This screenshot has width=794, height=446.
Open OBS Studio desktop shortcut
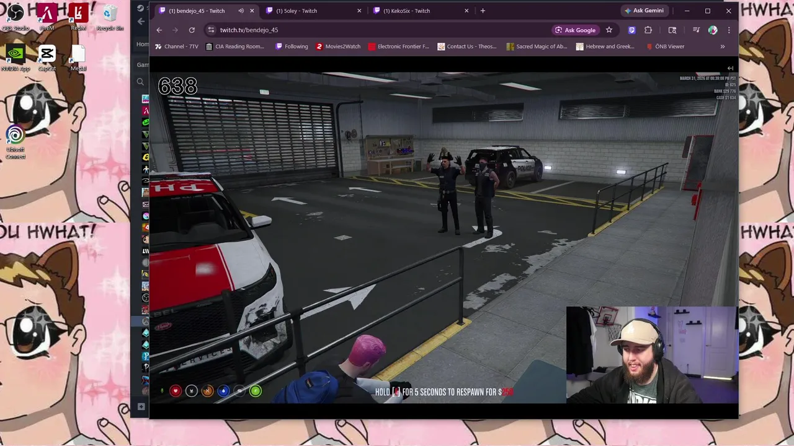click(x=16, y=17)
